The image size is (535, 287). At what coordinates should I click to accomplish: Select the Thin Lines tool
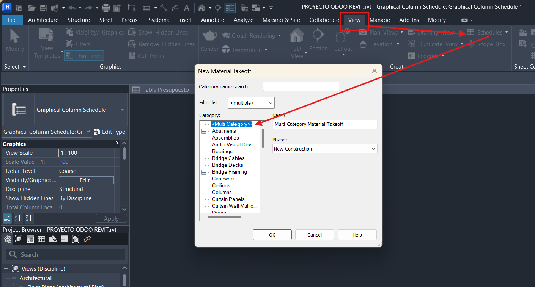click(83, 55)
